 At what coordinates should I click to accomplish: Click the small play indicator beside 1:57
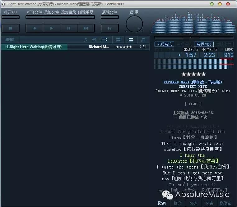point(180,55)
